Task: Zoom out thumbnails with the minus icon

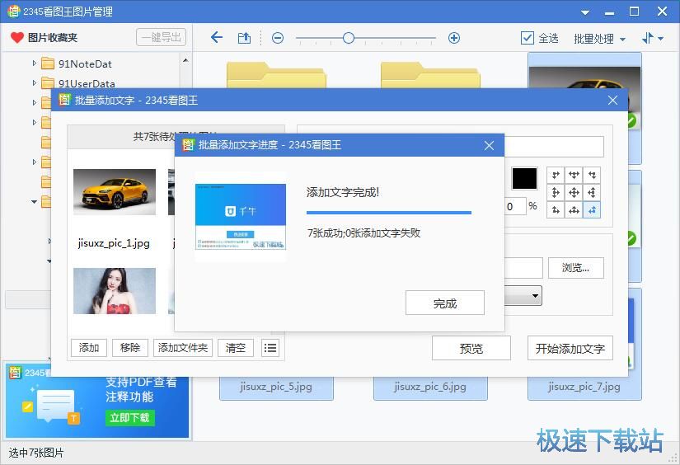Action: coord(278,38)
